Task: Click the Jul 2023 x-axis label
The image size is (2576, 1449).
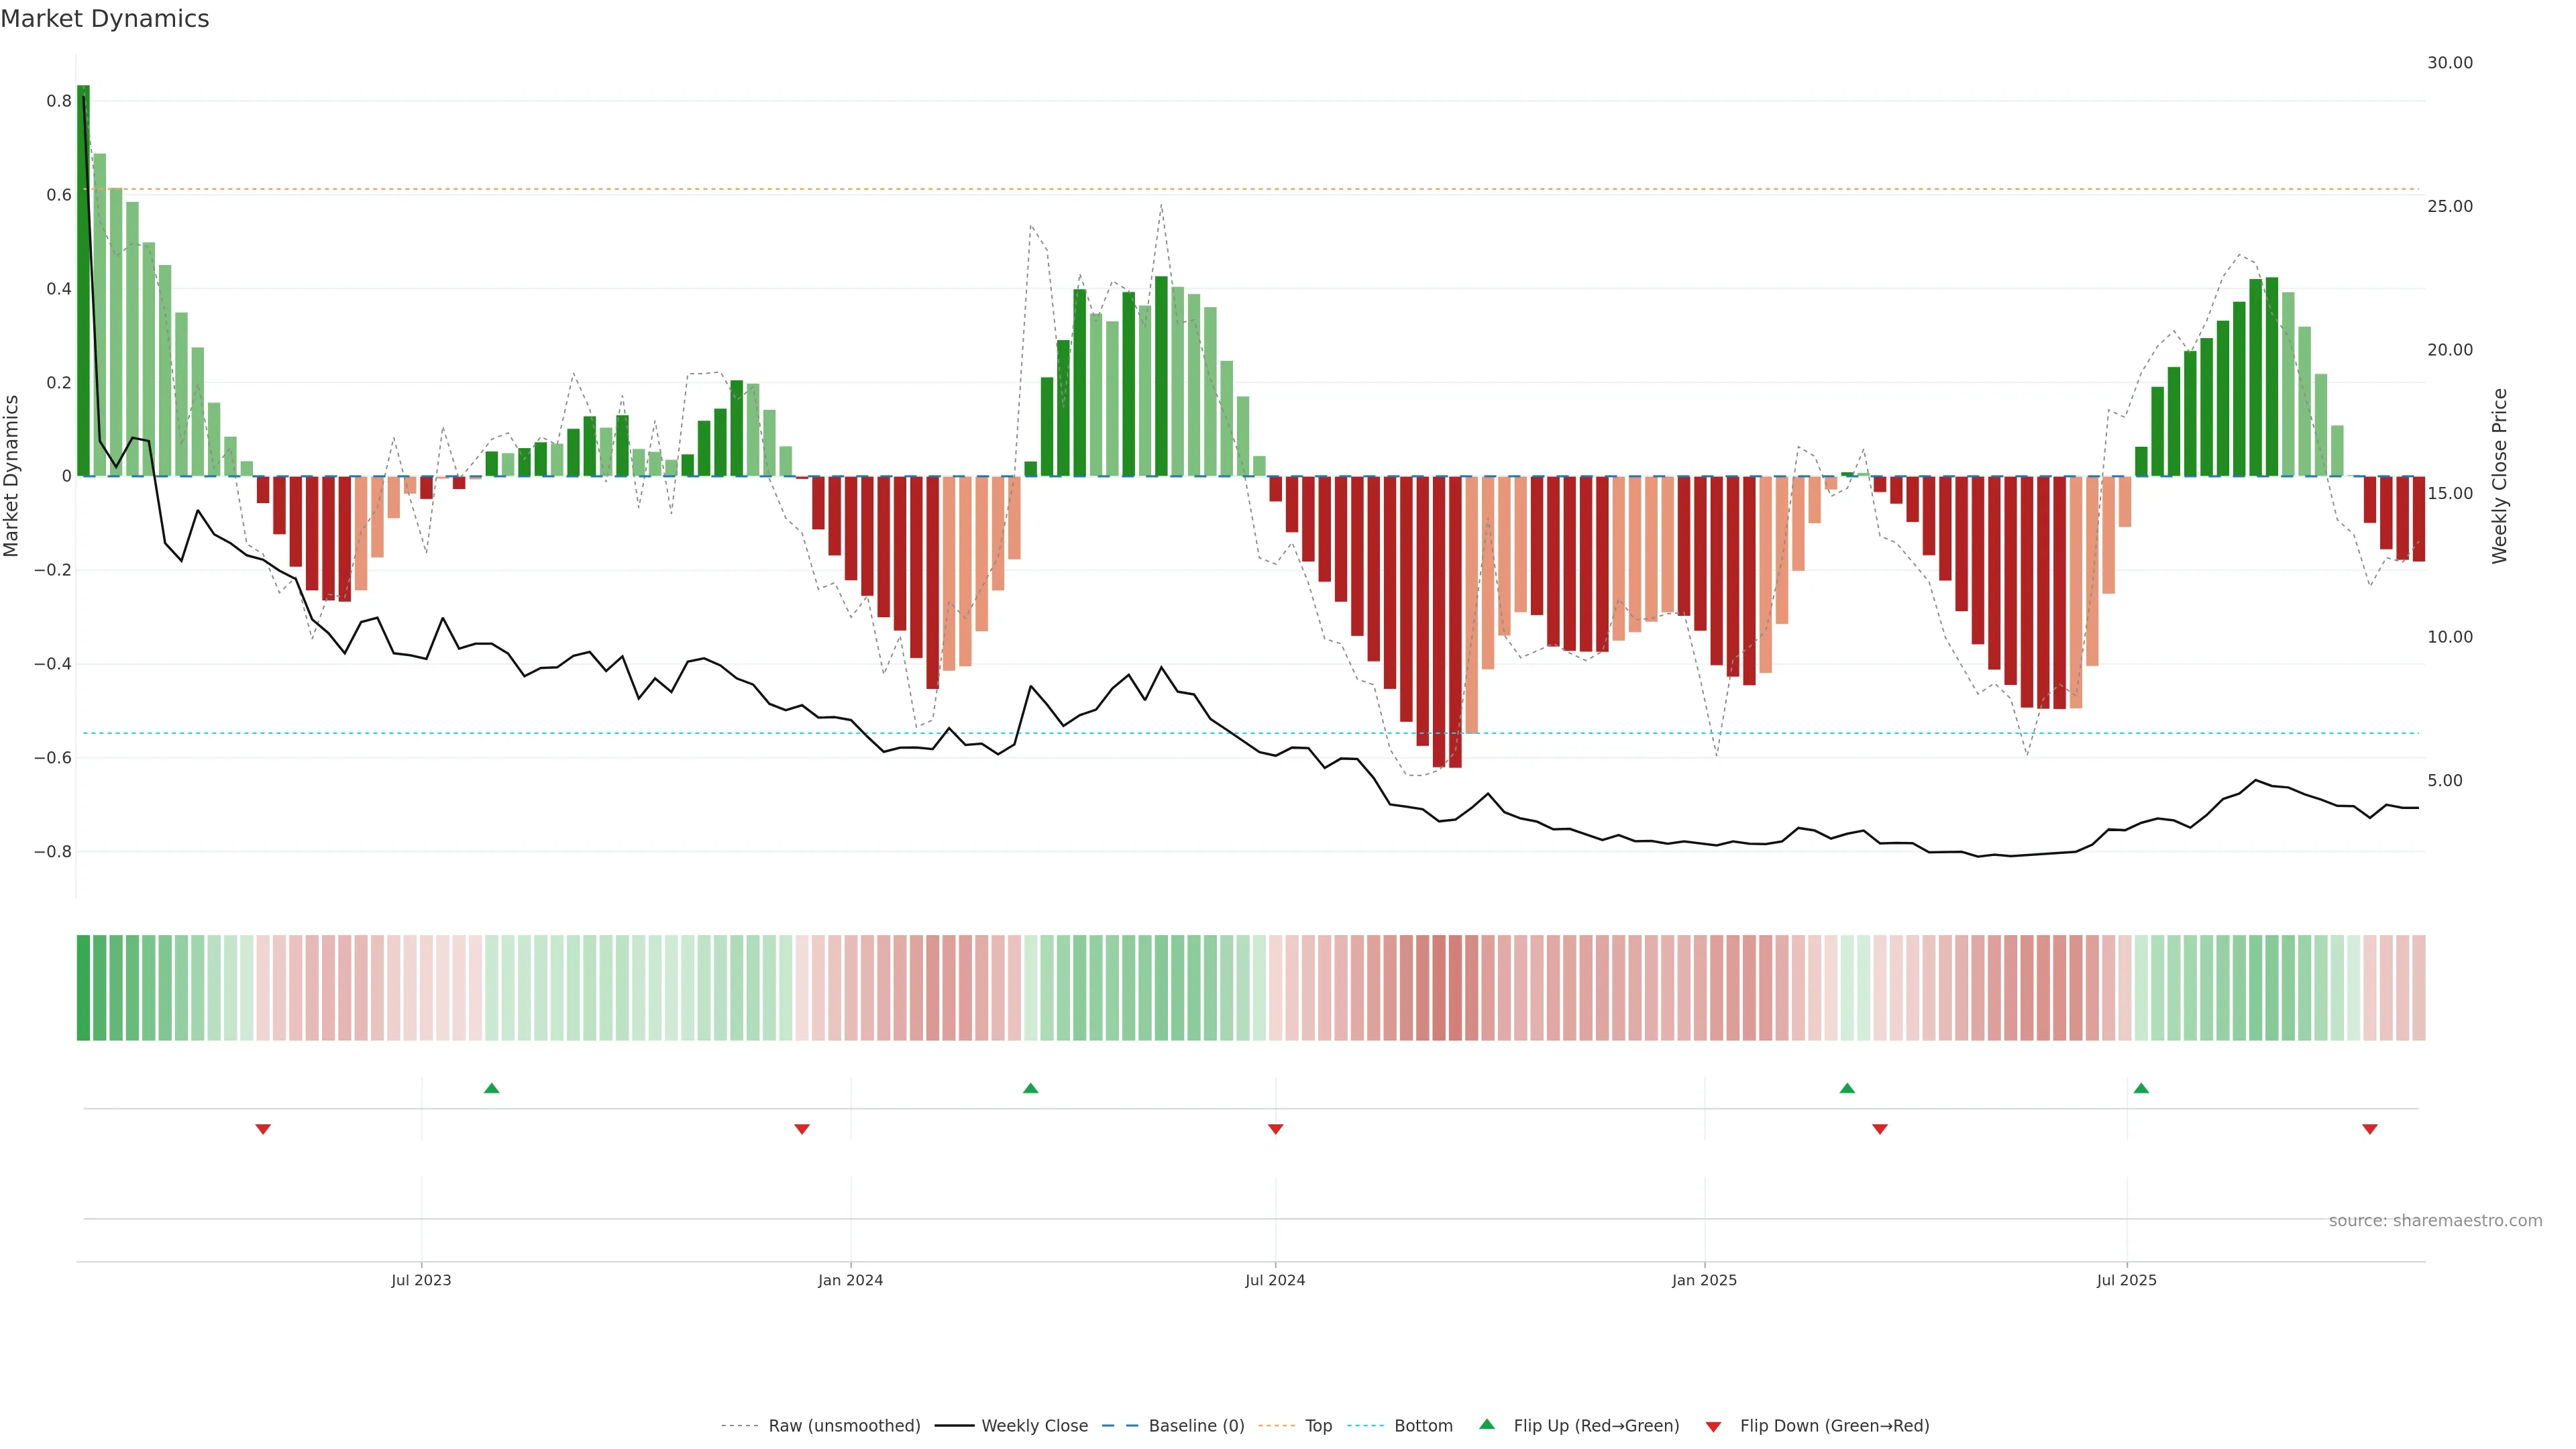Action: (421, 1280)
